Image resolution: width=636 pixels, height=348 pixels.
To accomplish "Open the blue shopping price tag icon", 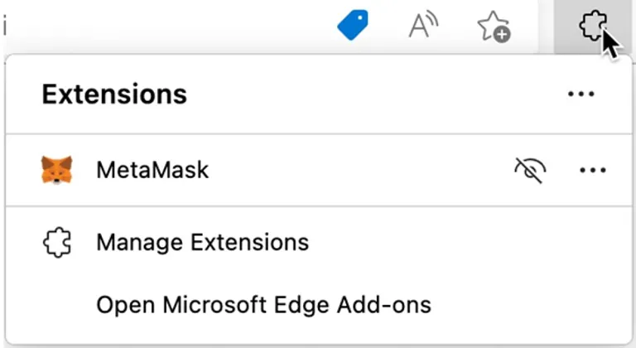I will click(353, 25).
